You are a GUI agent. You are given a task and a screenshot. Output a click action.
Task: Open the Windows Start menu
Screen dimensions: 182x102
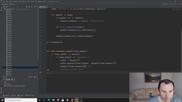pos(2,100)
